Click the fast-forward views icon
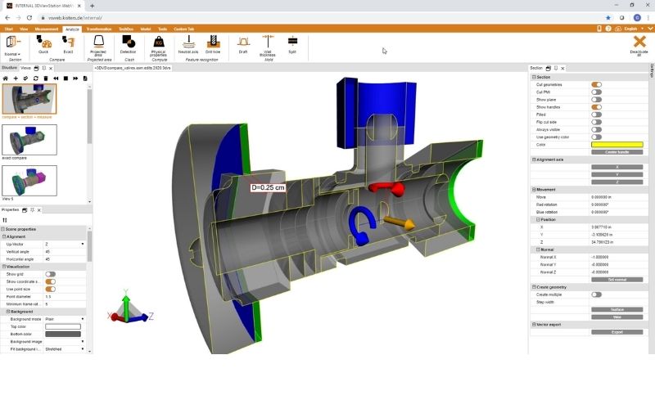Viewport: 655px width, 409px height. tap(75, 79)
